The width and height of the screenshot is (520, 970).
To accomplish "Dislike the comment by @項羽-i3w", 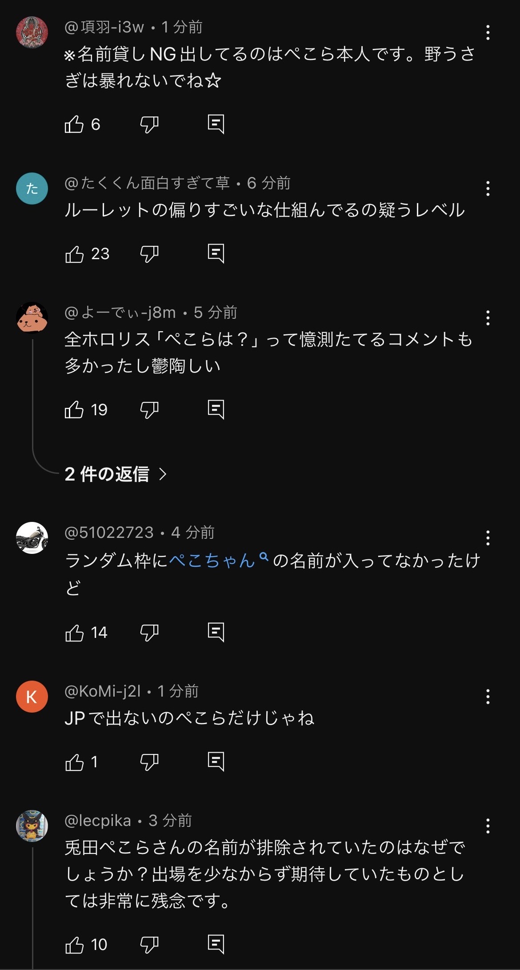I will tap(149, 124).
